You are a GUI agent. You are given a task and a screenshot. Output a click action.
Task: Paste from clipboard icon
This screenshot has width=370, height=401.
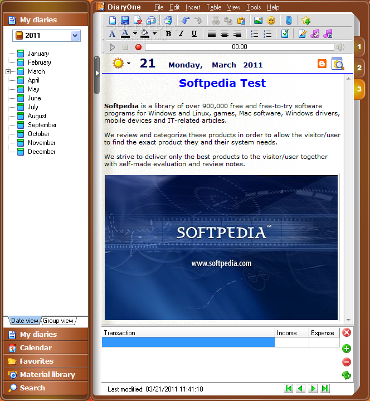coord(241,20)
